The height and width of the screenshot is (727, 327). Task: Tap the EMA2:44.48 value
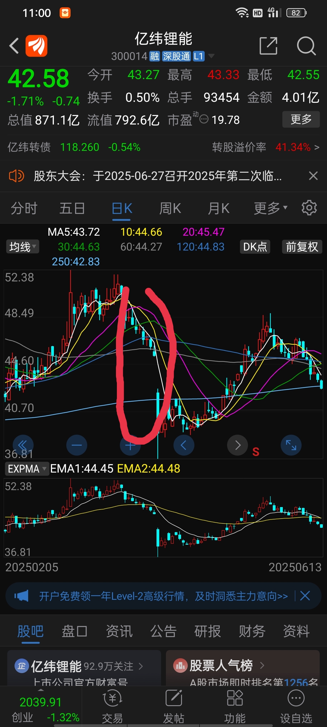pos(149,469)
